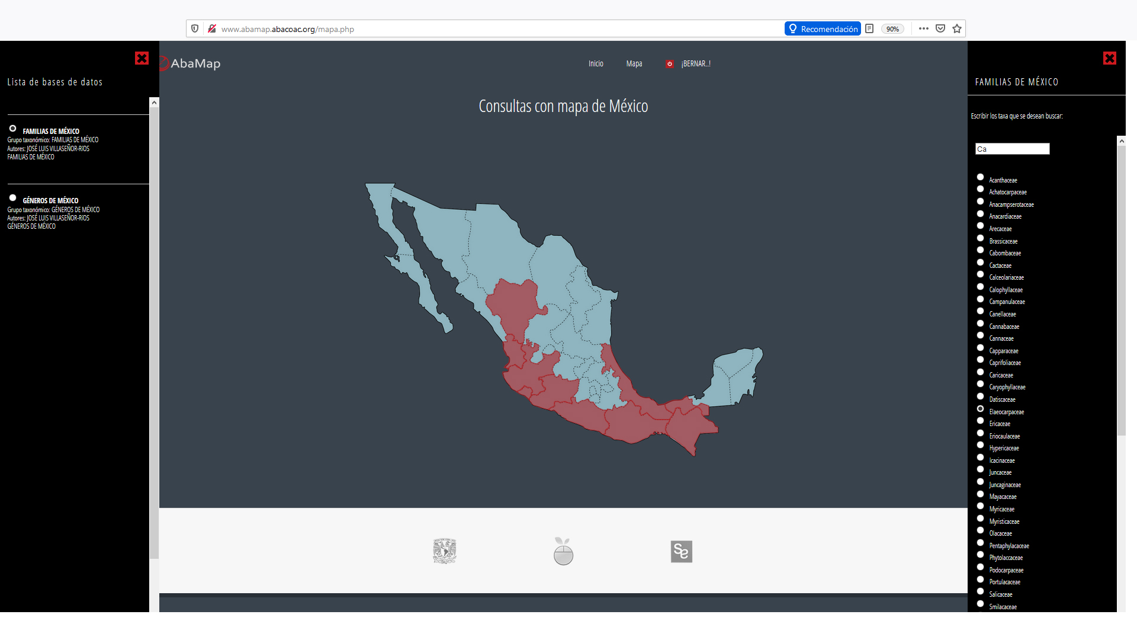Image resolution: width=1137 pixels, height=640 pixels.
Task: Save page to Pocket icon
Action: click(940, 29)
